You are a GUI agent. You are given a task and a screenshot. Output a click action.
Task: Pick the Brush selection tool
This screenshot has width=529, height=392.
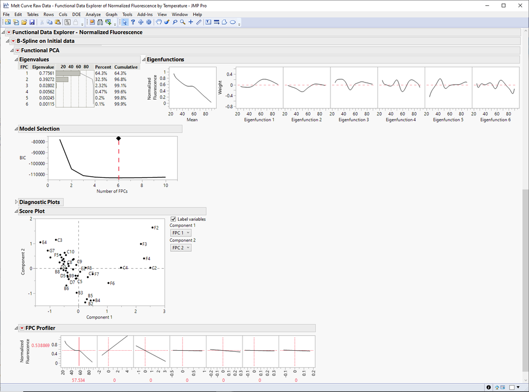tap(166, 22)
